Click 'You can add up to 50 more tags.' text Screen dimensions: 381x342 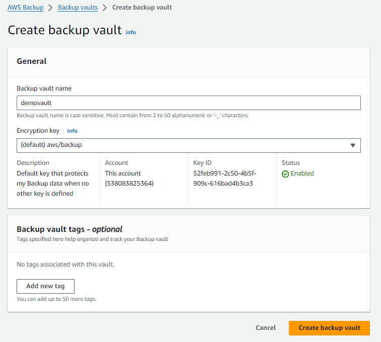coord(56,299)
